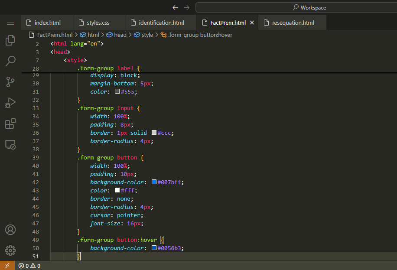This screenshot has width=397, height=270.
Task: Open the Extensions view
Action: [x=10, y=124]
